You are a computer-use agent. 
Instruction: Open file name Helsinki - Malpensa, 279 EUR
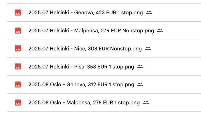pyautogui.click(x=91, y=31)
